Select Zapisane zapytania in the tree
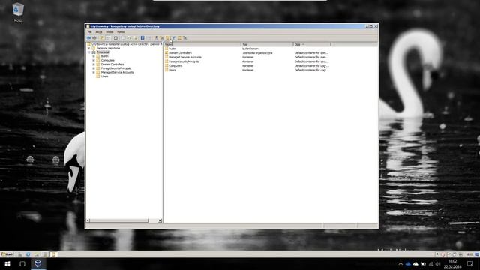This screenshot has width=480, height=270. point(108,48)
